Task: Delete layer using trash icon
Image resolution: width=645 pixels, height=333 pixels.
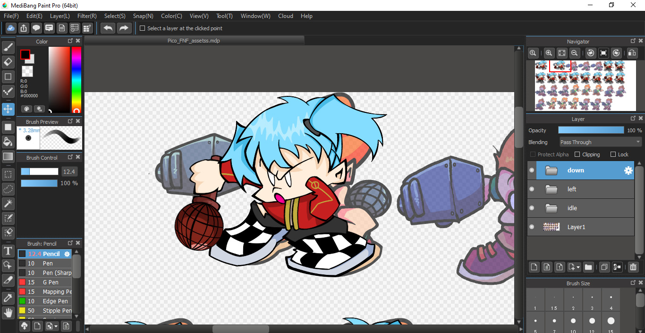Action: pos(633,267)
